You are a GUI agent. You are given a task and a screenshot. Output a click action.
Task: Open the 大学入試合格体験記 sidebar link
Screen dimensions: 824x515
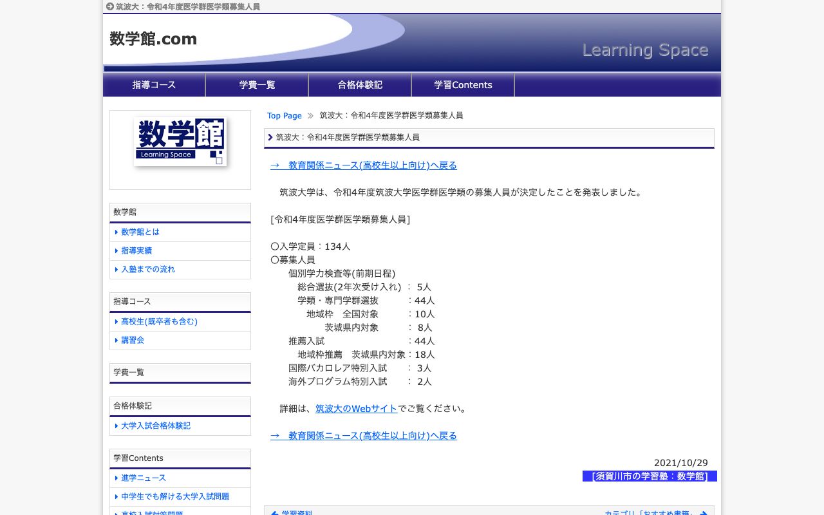pos(156,426)
